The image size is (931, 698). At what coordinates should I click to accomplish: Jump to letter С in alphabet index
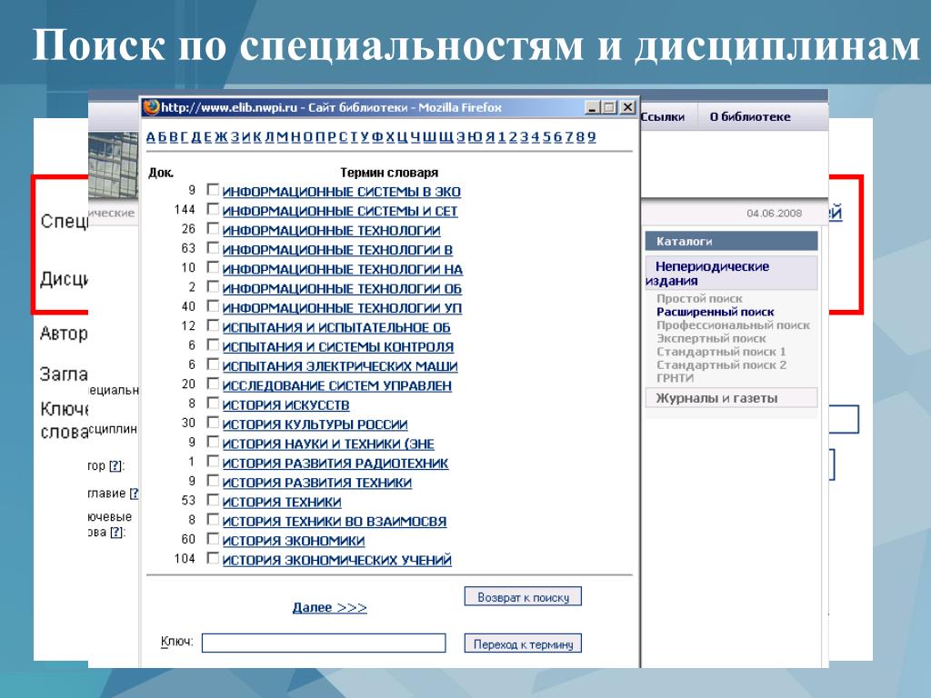coord(343,137)
